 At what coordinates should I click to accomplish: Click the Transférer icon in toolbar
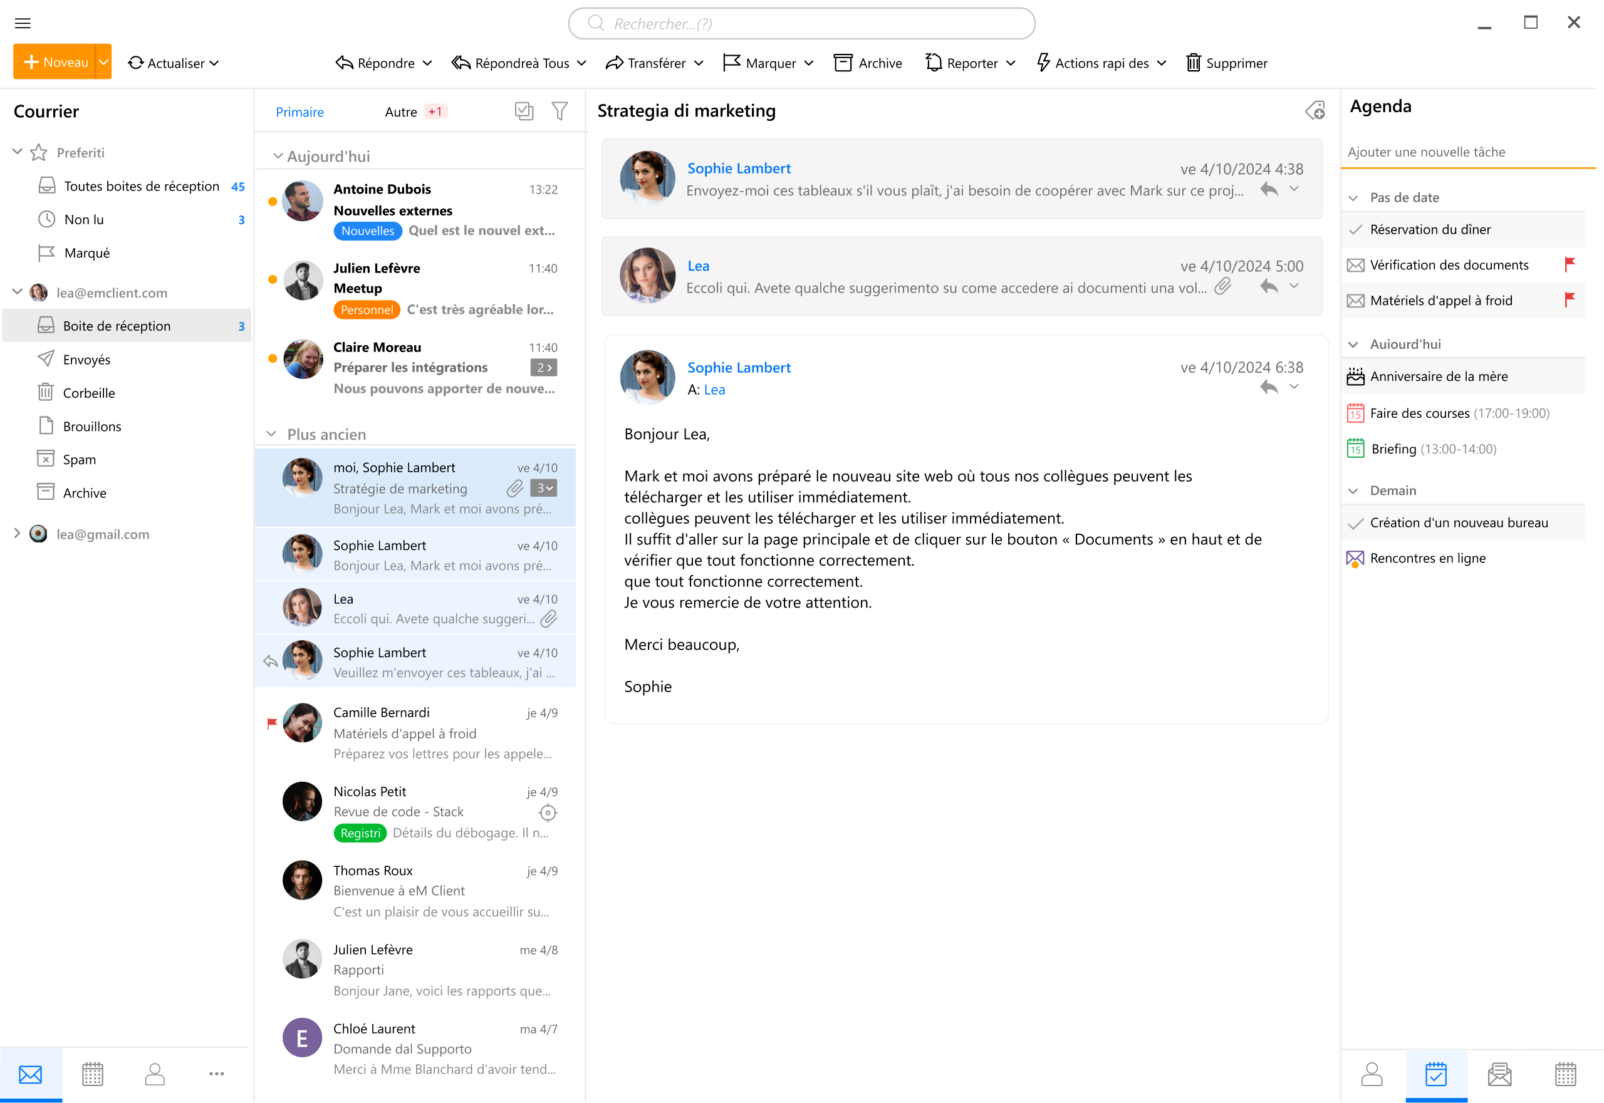point(612,62)
